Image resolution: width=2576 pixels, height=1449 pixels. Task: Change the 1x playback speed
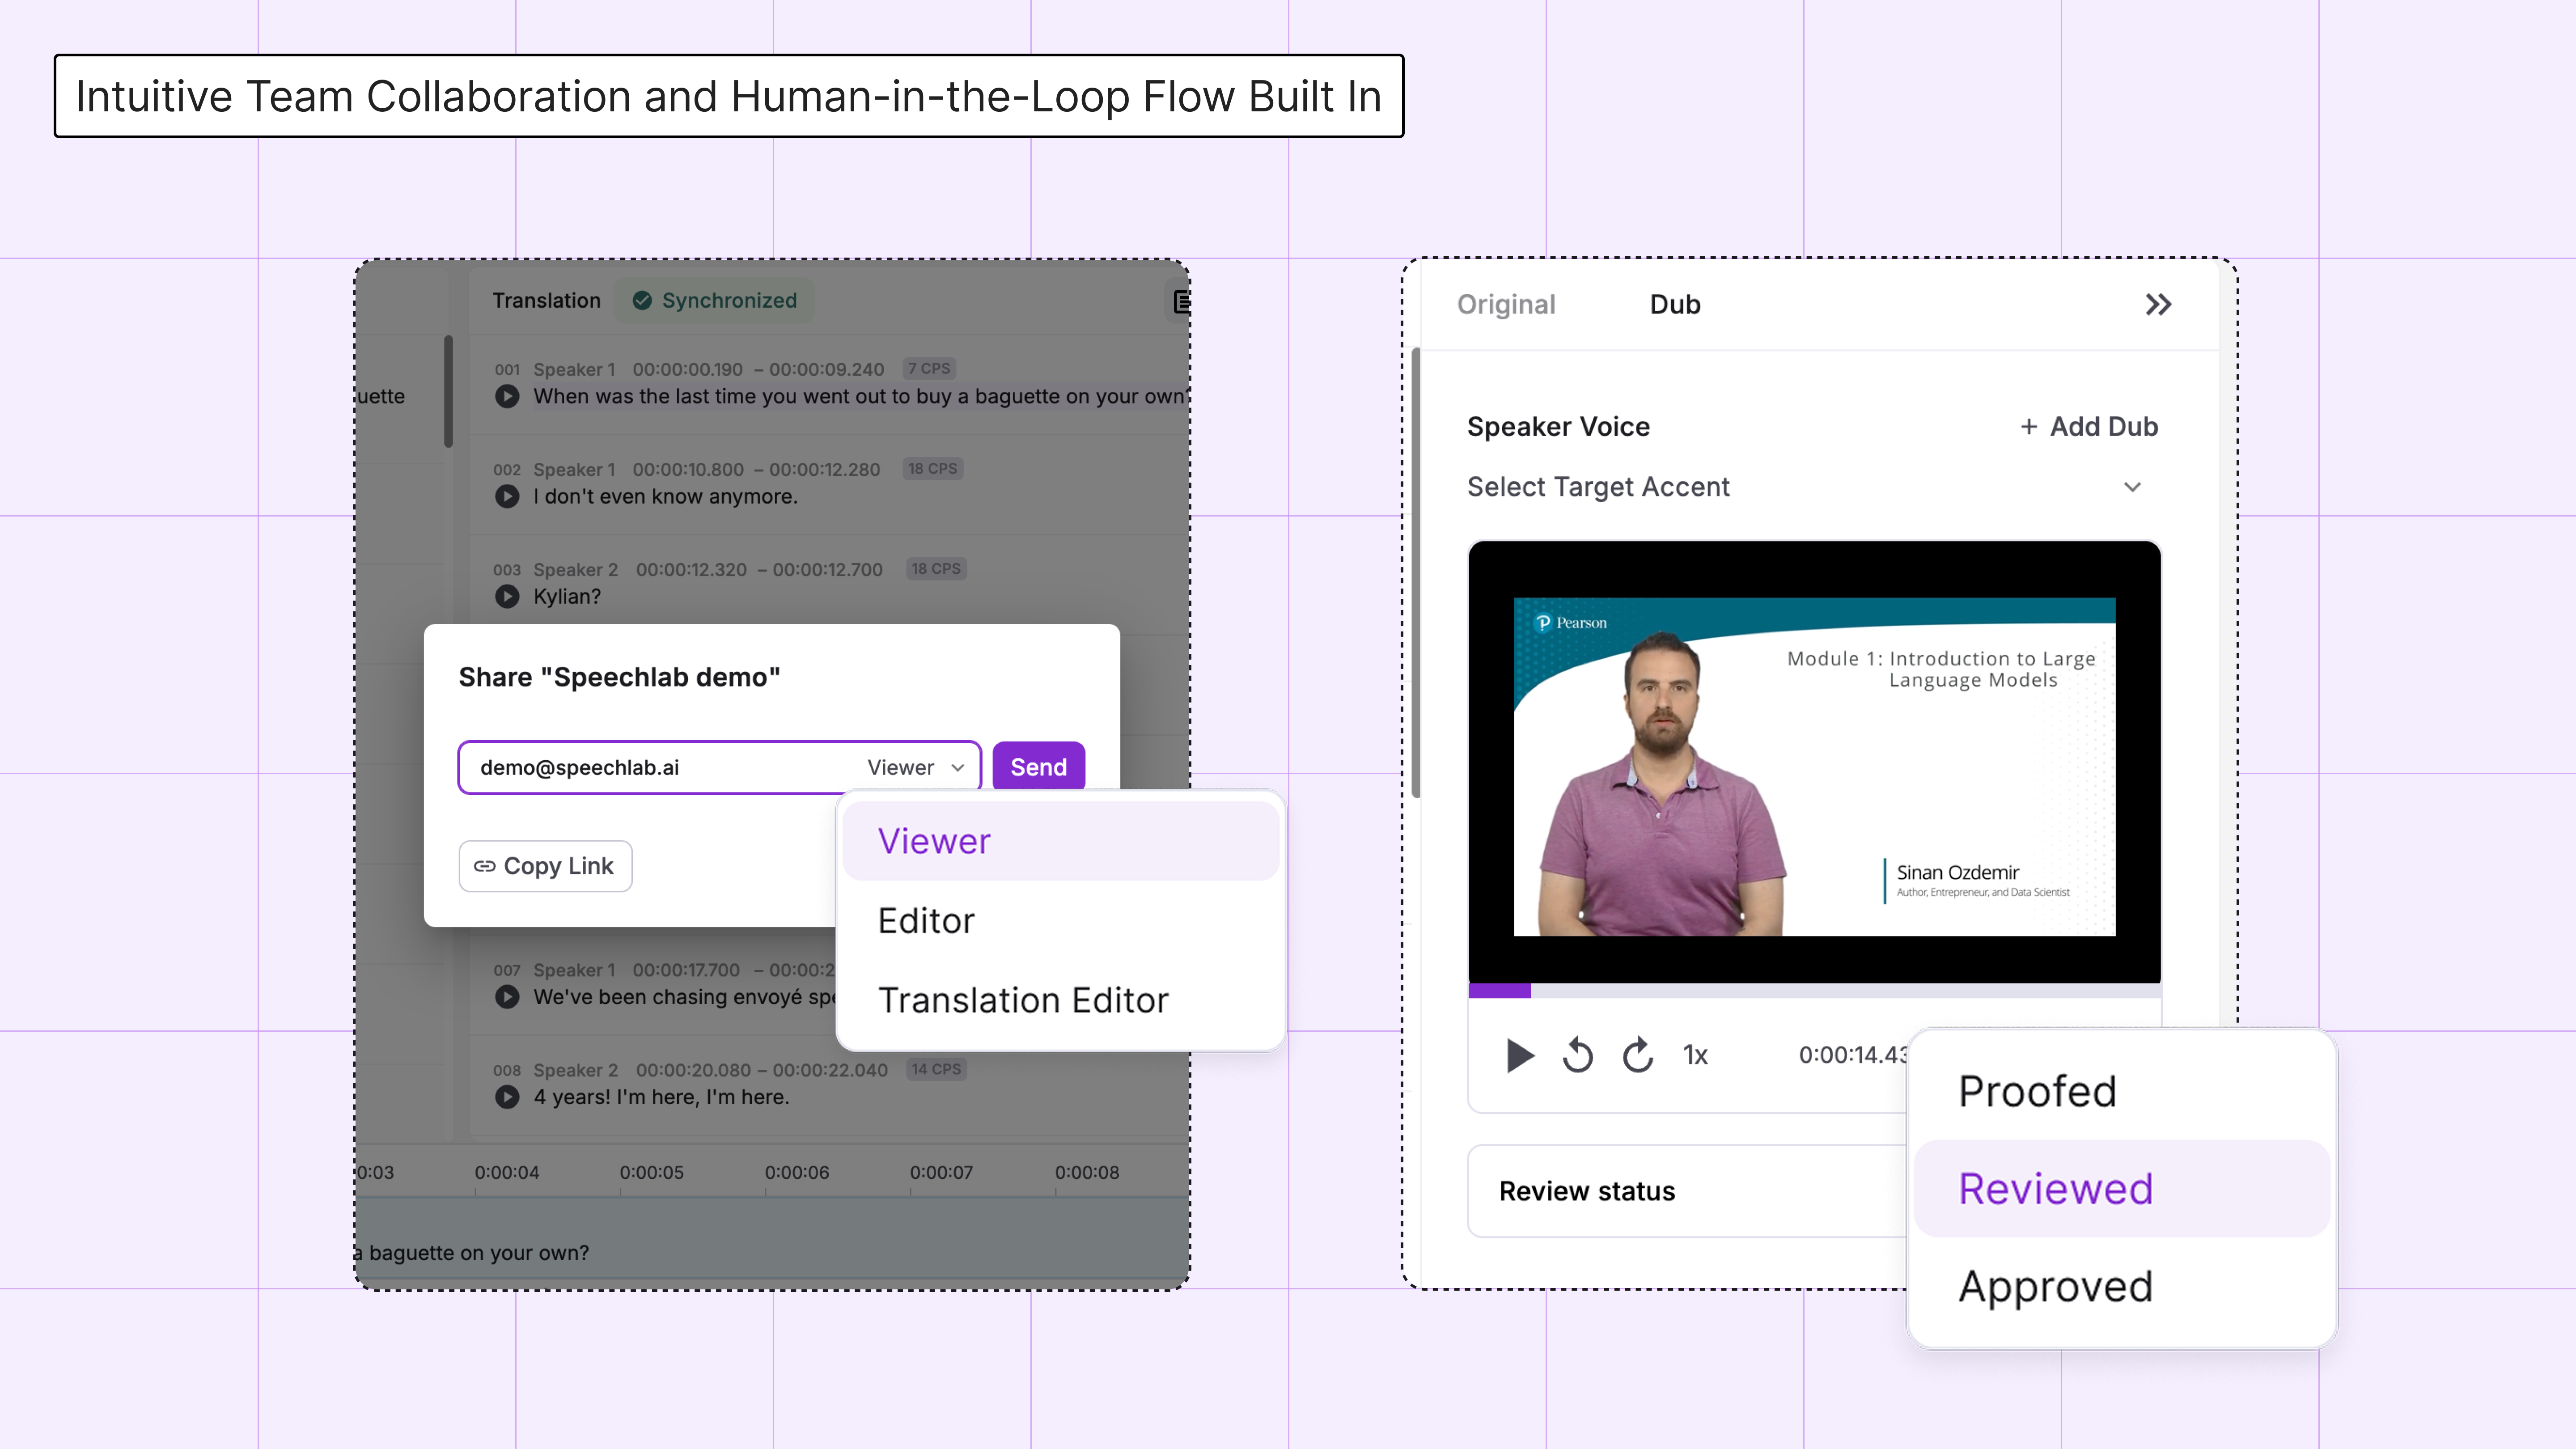[1695, 1055]
